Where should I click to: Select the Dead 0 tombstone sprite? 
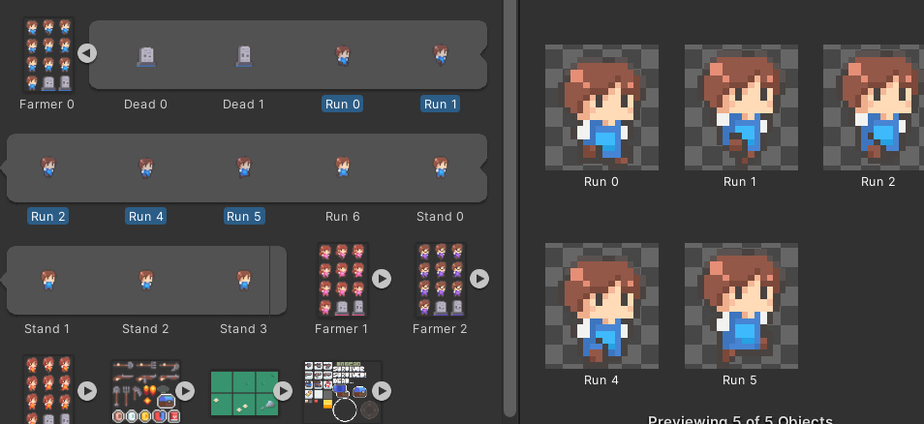point(145,57)
